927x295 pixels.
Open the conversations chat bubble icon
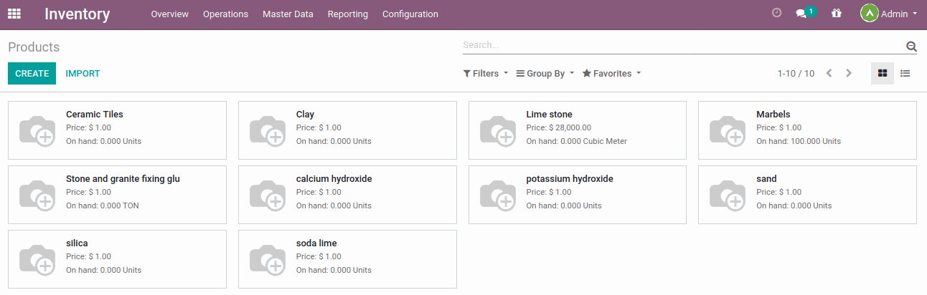pos(802,14)
